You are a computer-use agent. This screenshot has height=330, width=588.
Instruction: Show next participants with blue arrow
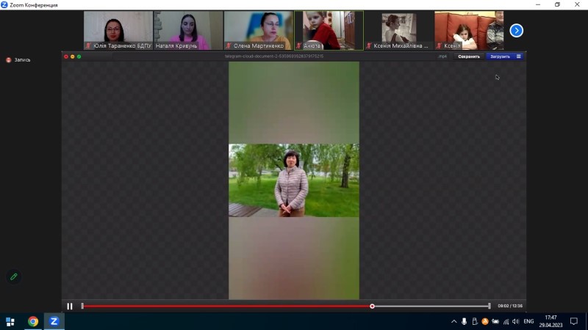pyautogui.click(x=517, y=31)
